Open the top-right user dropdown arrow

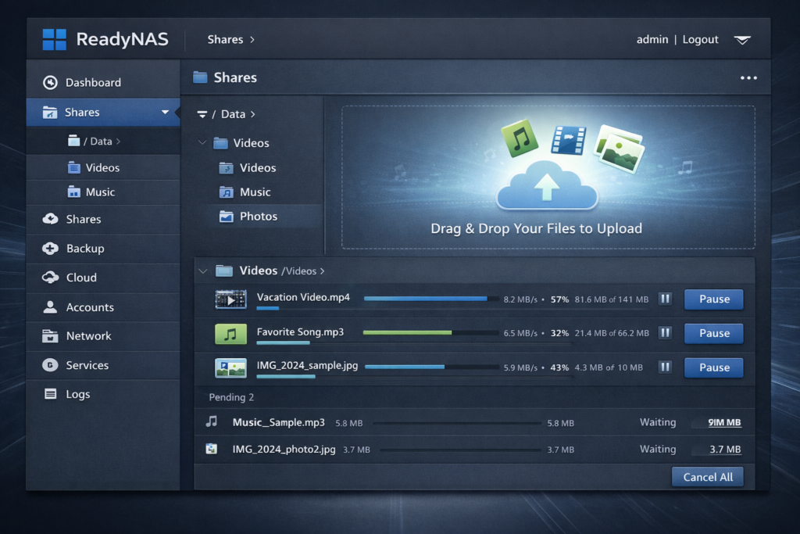742,40
